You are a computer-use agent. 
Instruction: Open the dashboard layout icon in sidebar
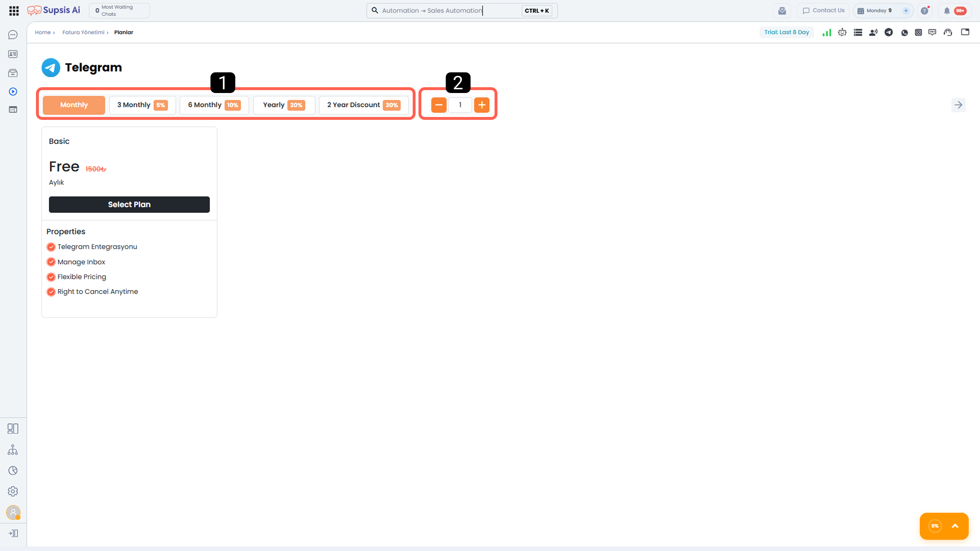tap(13, 429)
